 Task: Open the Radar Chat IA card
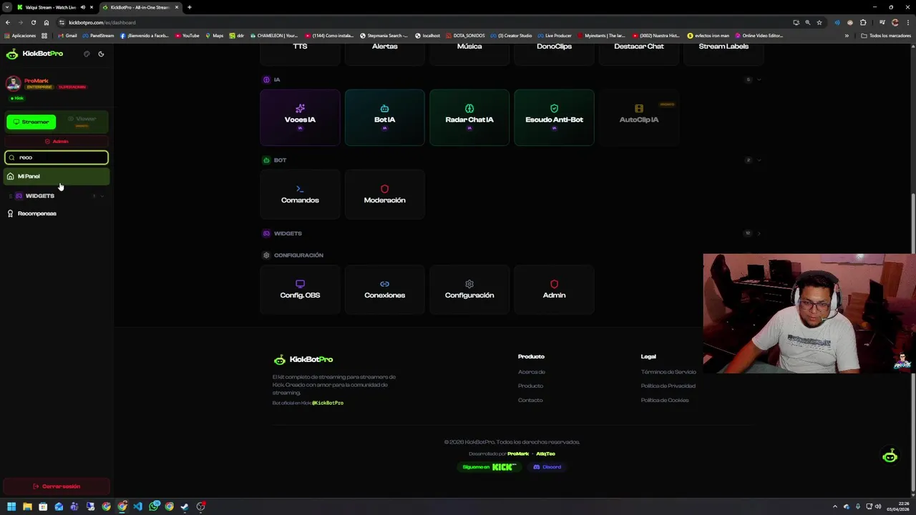[x=469, y=117]
